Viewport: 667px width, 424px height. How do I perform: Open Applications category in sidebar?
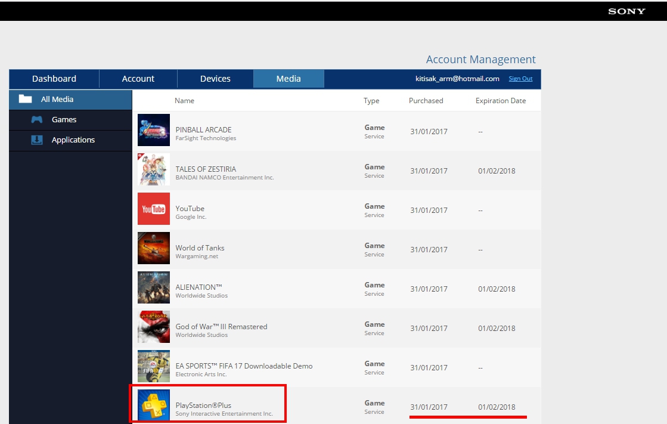point(70,140)
